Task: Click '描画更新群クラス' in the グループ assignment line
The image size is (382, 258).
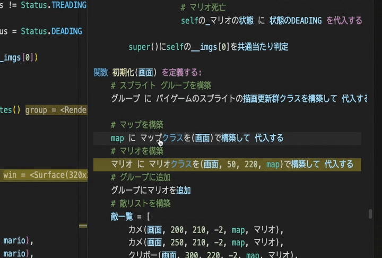Action: tap(272, 99)
